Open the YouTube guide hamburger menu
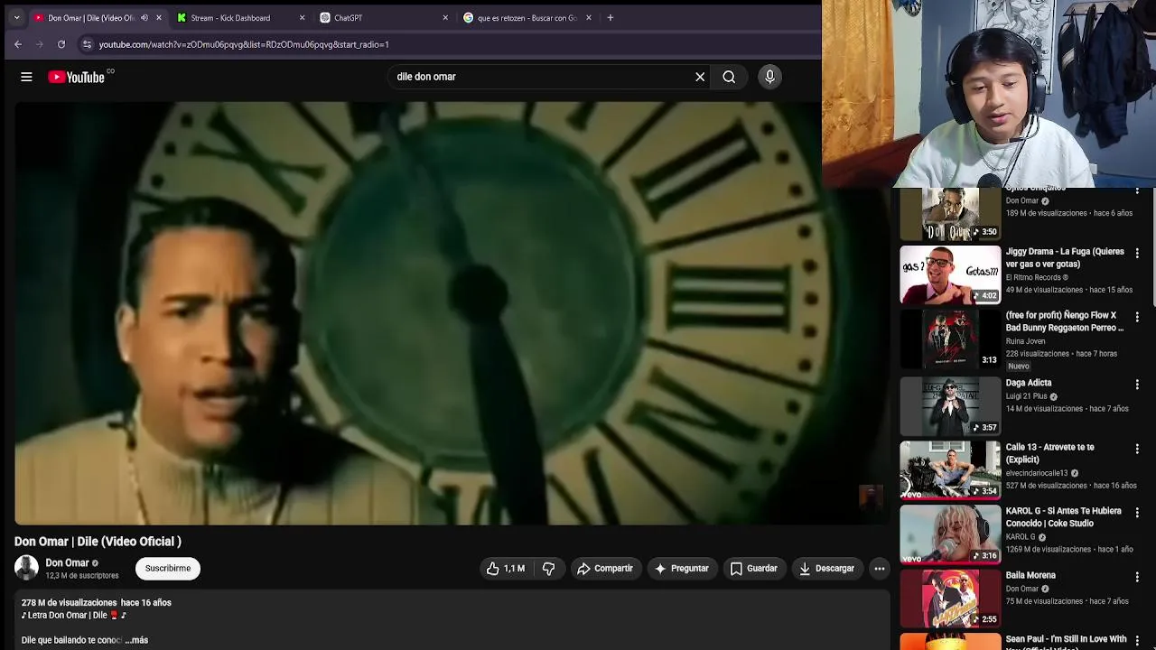The image size is (1156, 650). pos(26,77)
